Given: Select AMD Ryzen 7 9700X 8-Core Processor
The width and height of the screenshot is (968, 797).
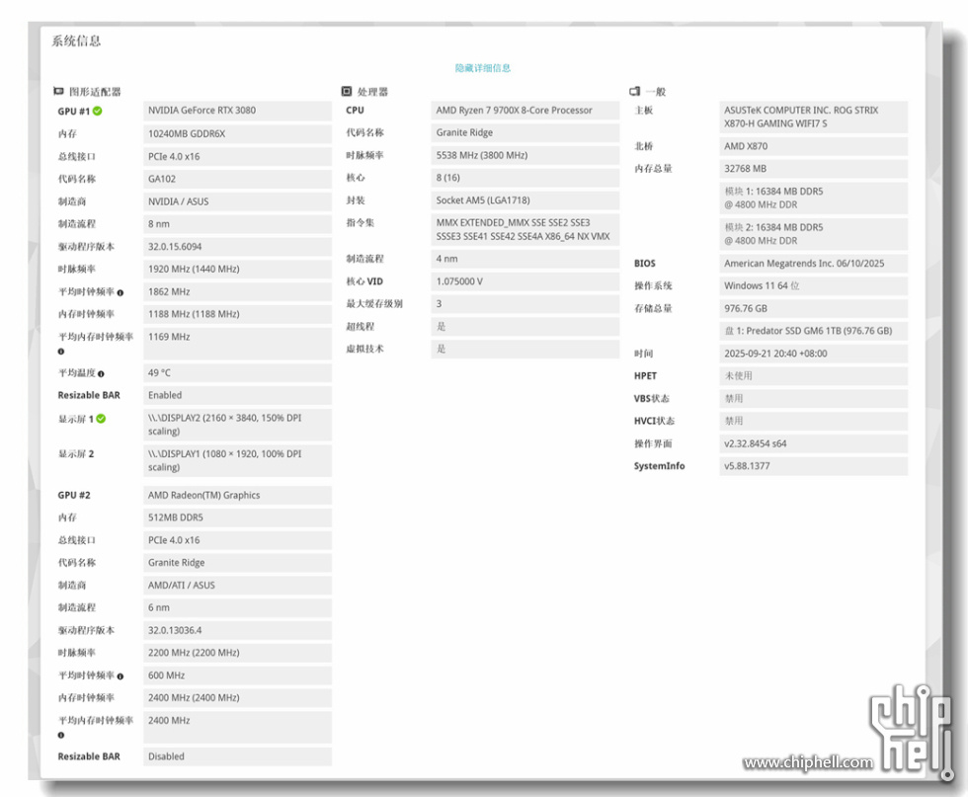Looking at the screenshot, I should pyautogui.click(x=525, y=111).
